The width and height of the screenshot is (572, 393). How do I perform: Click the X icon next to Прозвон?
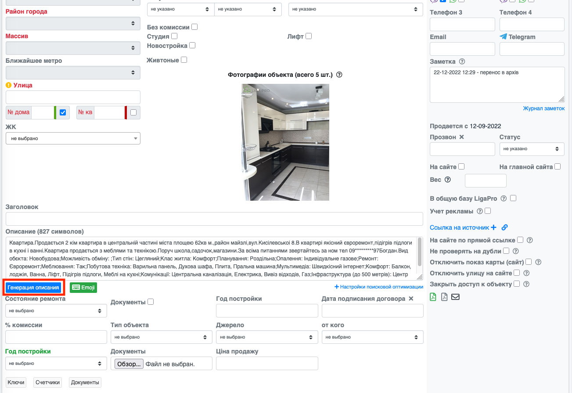click(x=461, y=137)
